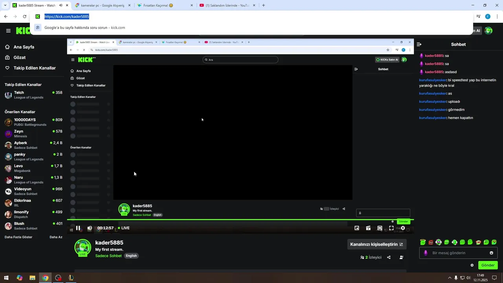This screenshot has height=283, width=503.
Task: Open Chrome from the taskbar
Action: tap(45, 278)
